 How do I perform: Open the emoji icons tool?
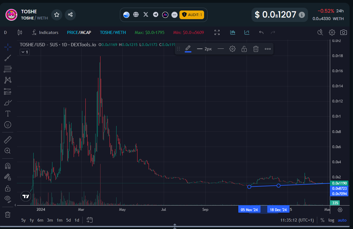pyautogui.click(x=8, y=125)
